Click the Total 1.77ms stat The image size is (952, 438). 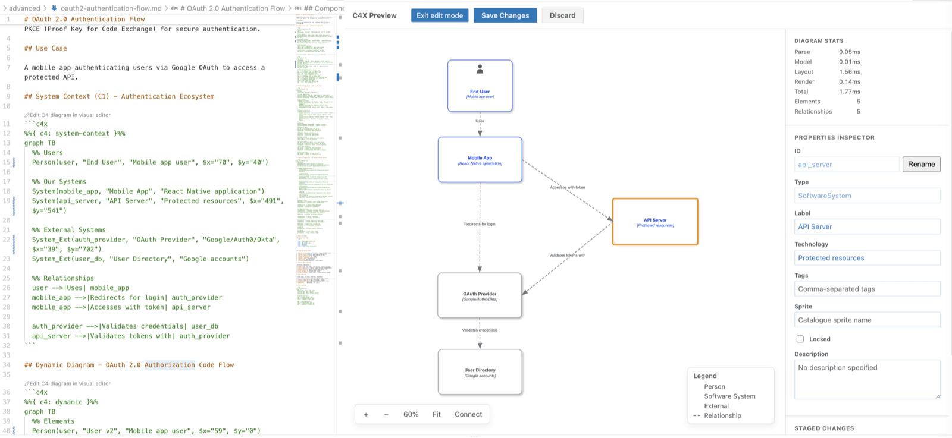click(827, 92)
